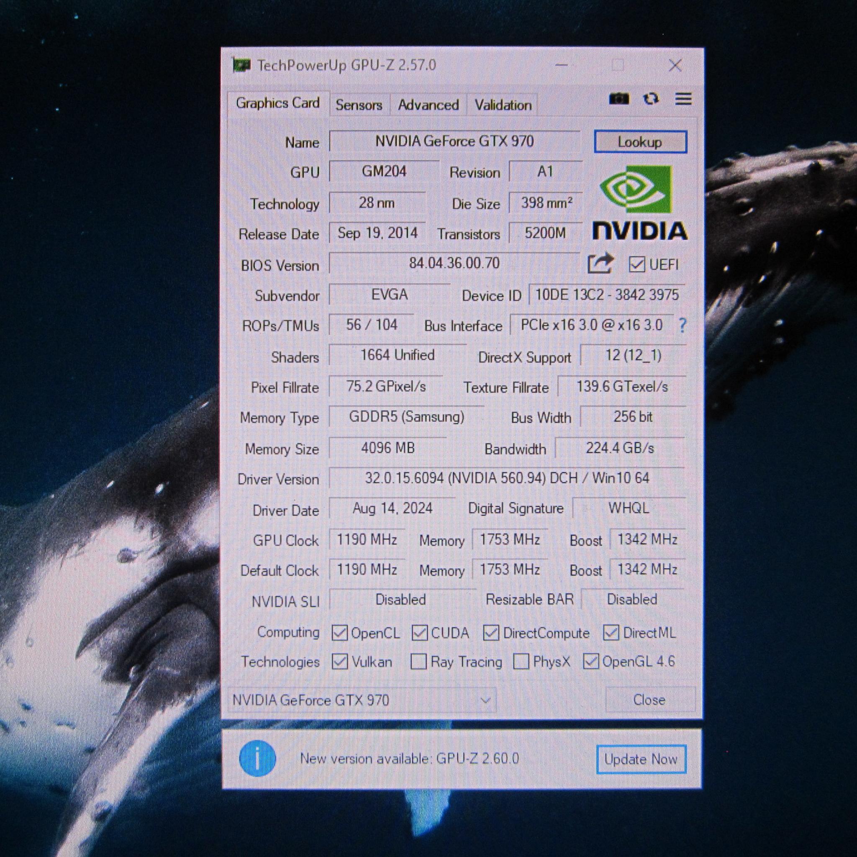This screenshot has width=857, height=857.
Task: Click the GPU field GM204
Action: (384, 172)
